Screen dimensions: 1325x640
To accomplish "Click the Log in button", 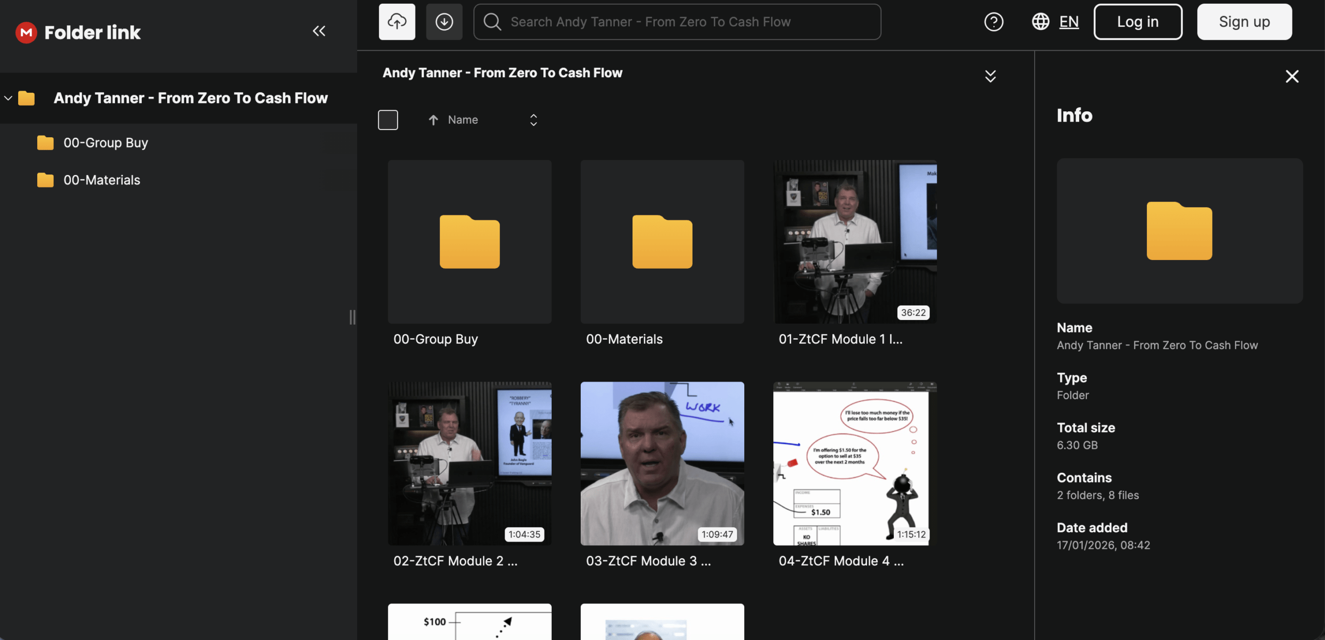I will point(1138,22).
